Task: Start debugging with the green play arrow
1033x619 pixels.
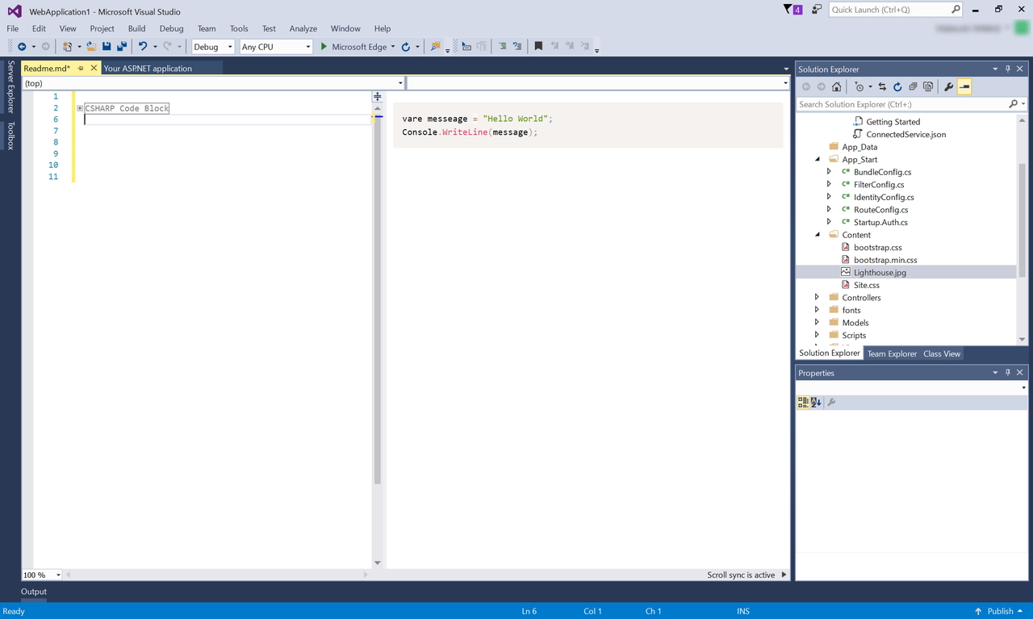Action: [x=324, y=47]
